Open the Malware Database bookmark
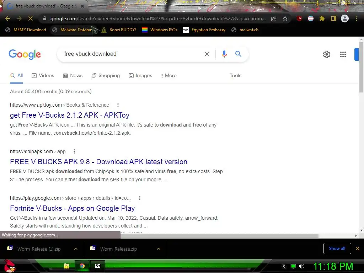The height and width of the screenshot is (273, 364). (73, 30)
